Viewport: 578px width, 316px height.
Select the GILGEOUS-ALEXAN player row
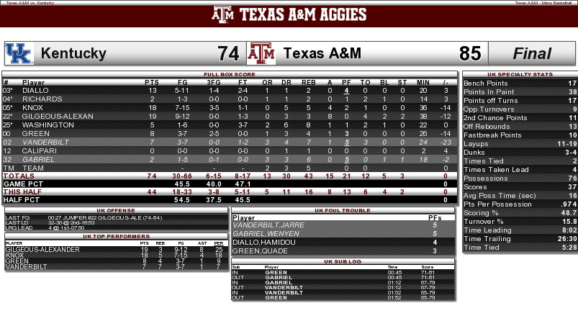pyautogui.click(x=230, y=116)
